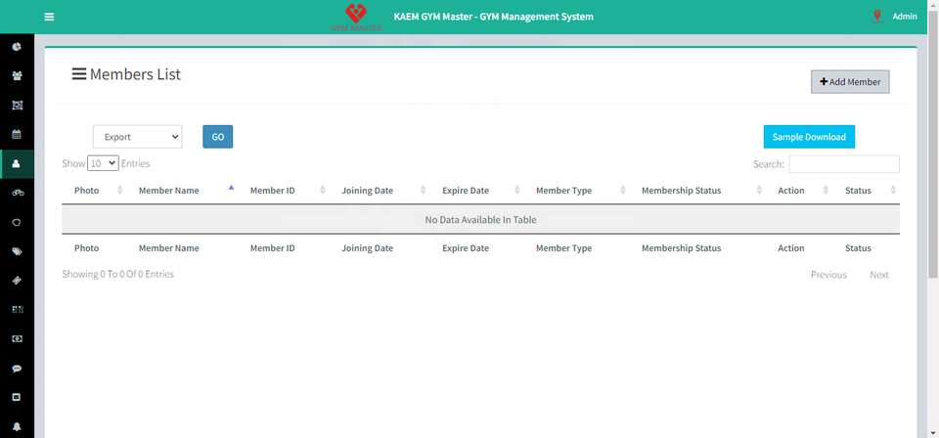This screenshot has width=939, height=438.
Task: Click the Sample Download button
Action: 808,137
